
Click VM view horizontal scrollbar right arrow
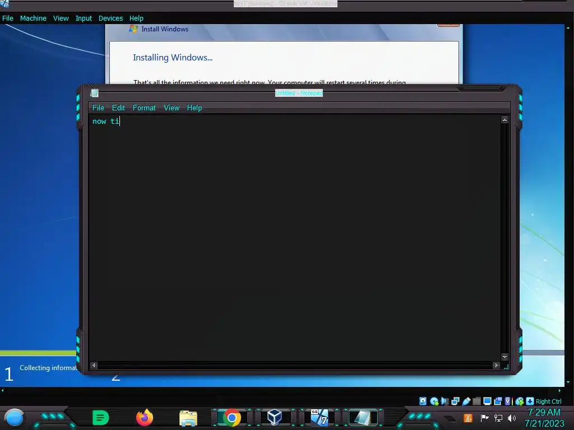click(559, 390)
